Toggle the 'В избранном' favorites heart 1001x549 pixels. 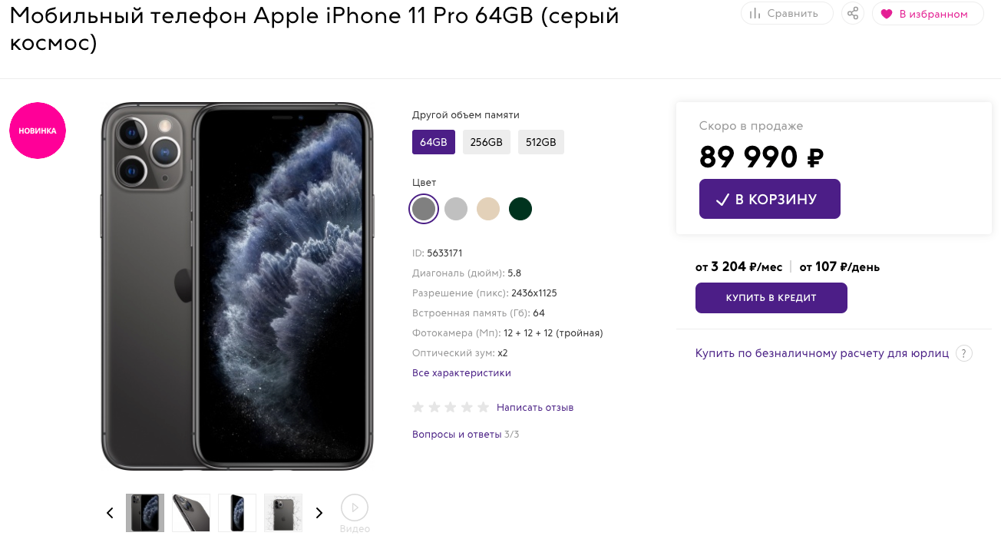coord(927,14)
